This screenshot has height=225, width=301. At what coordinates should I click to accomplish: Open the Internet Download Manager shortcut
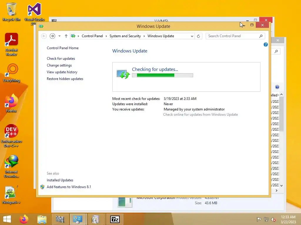[11, 166]
